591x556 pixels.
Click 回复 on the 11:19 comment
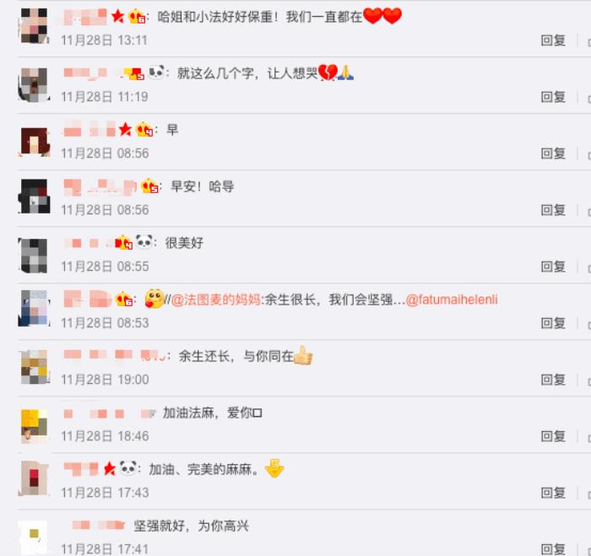[x=553, y=97]
